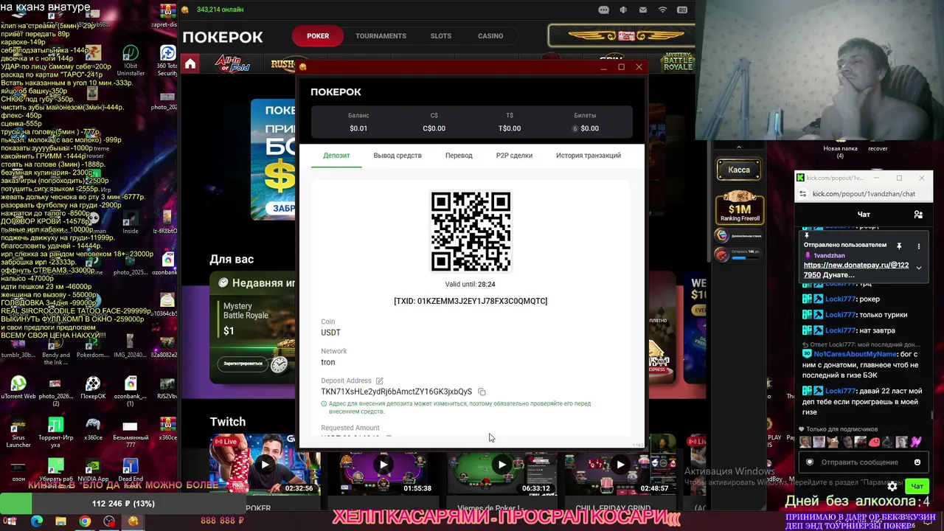944x531 pixels.
Task: Click the Kick chat address bar URL
Action: (x=864, y=194)
